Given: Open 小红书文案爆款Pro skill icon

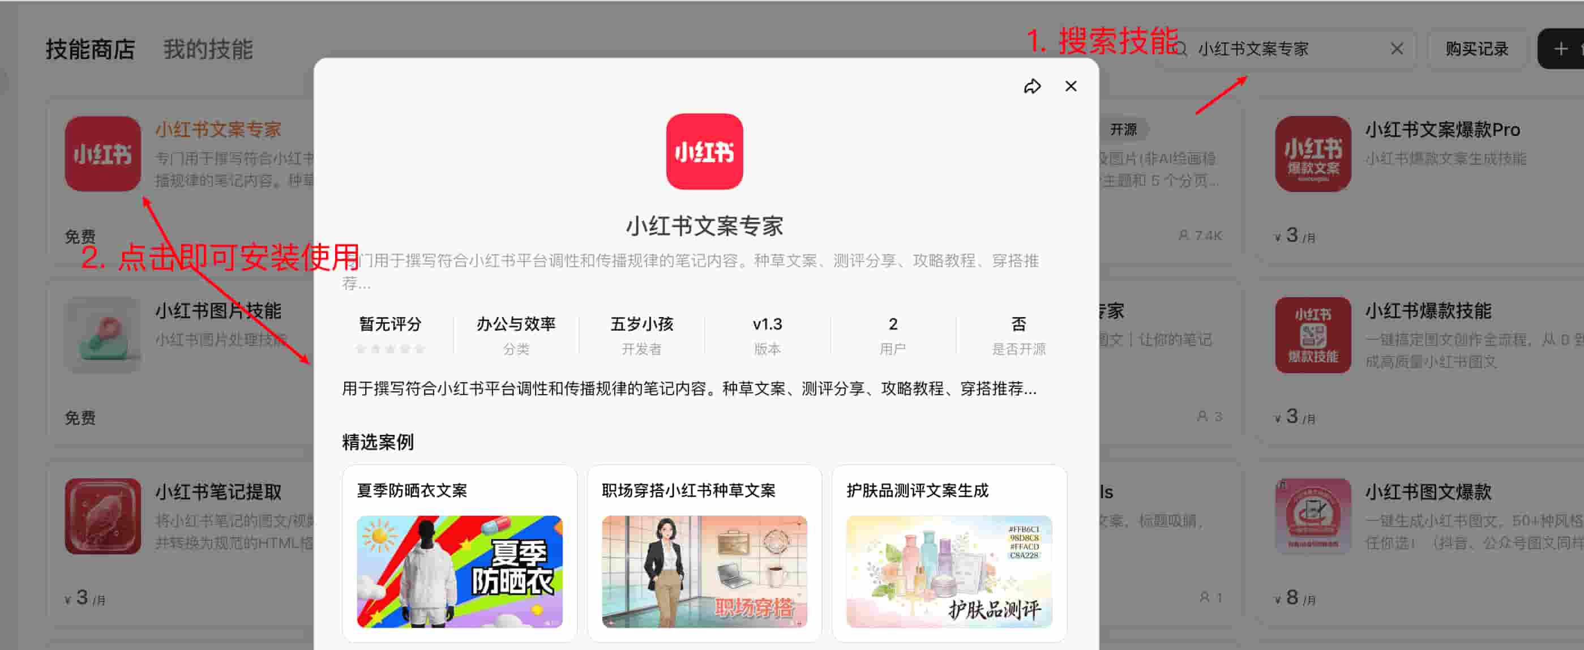Looking at the screenshot, I should 1312,154.
